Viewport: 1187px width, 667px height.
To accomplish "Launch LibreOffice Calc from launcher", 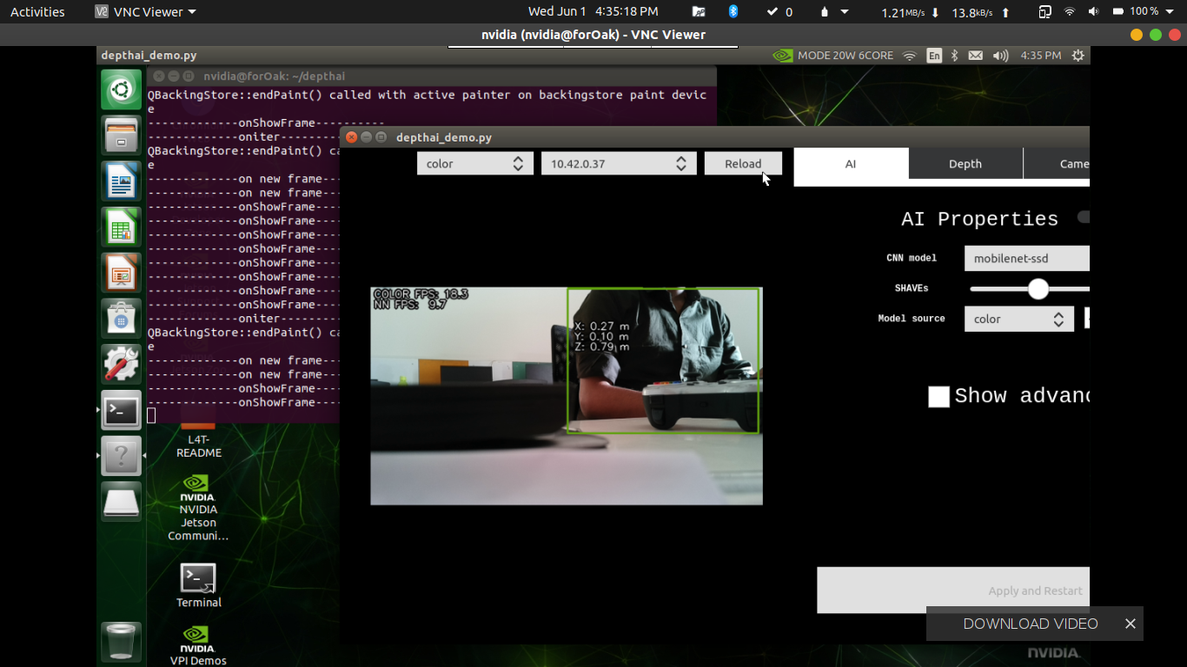I will coord(121,228).
